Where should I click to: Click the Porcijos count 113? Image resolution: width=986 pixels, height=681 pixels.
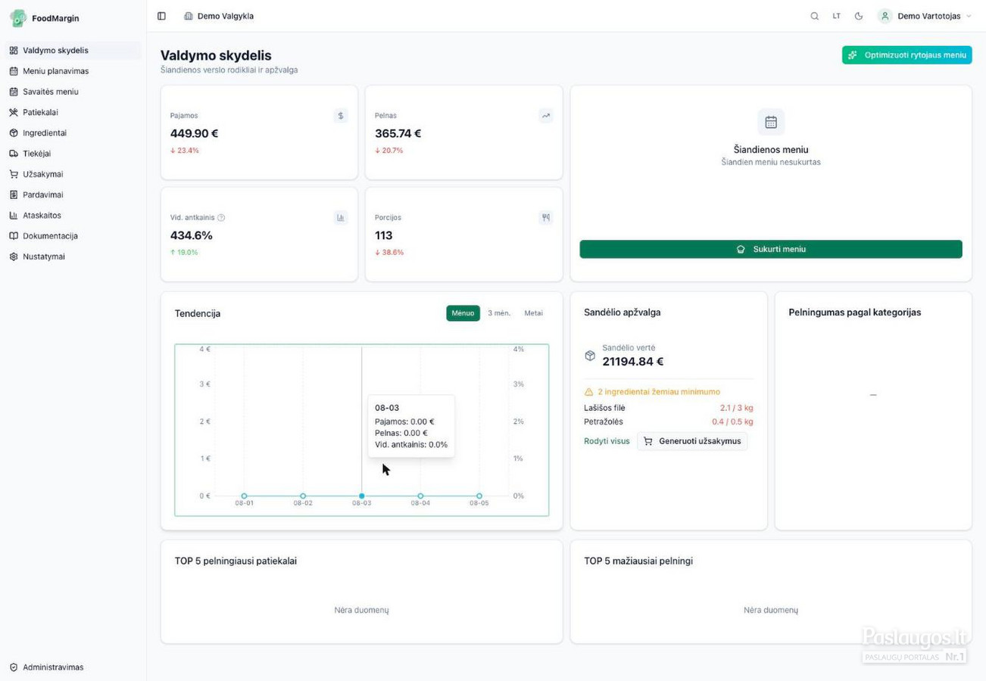[x=384, y=235]
